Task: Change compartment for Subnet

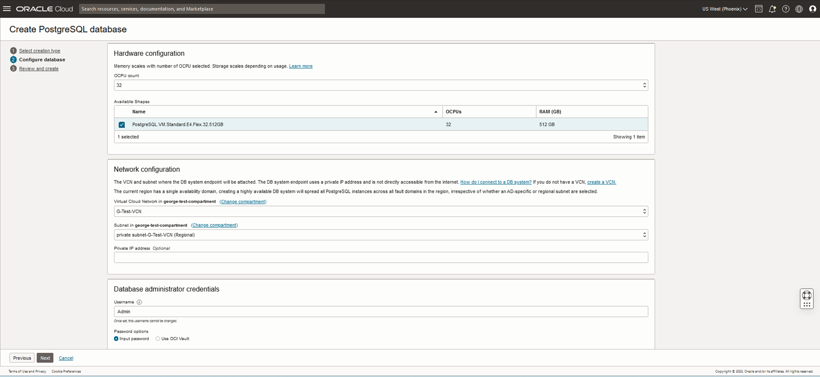Action: 214,225
